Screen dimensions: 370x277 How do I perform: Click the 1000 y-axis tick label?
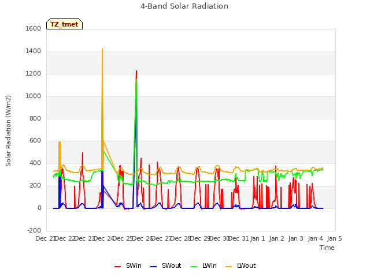tap(34, 96)
